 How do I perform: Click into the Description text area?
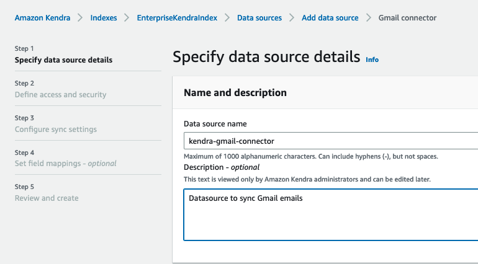[x=329, y=214]
